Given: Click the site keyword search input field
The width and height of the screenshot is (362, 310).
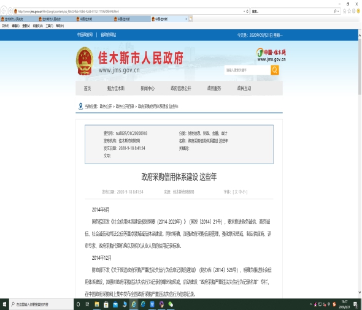Looking at the screenshot, I should tap(247, 70).
